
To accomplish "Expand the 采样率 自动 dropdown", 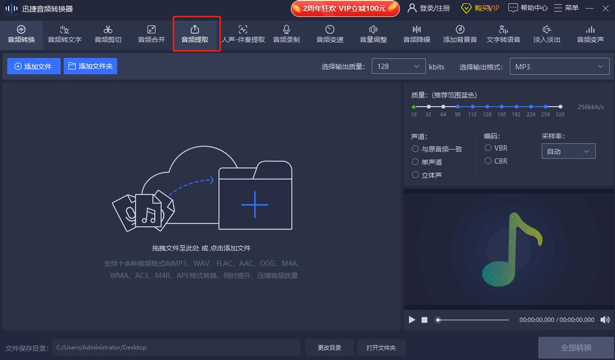I will point(568,151).
